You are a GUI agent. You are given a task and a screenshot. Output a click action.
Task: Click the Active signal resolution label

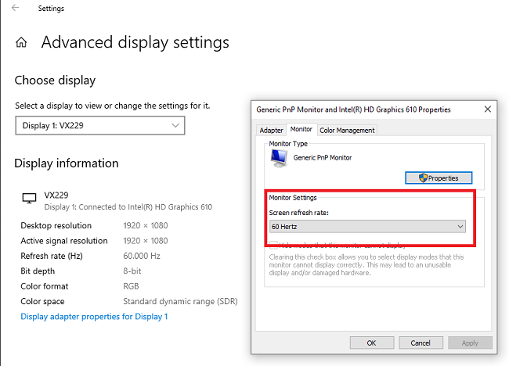[x=64, y=241]
